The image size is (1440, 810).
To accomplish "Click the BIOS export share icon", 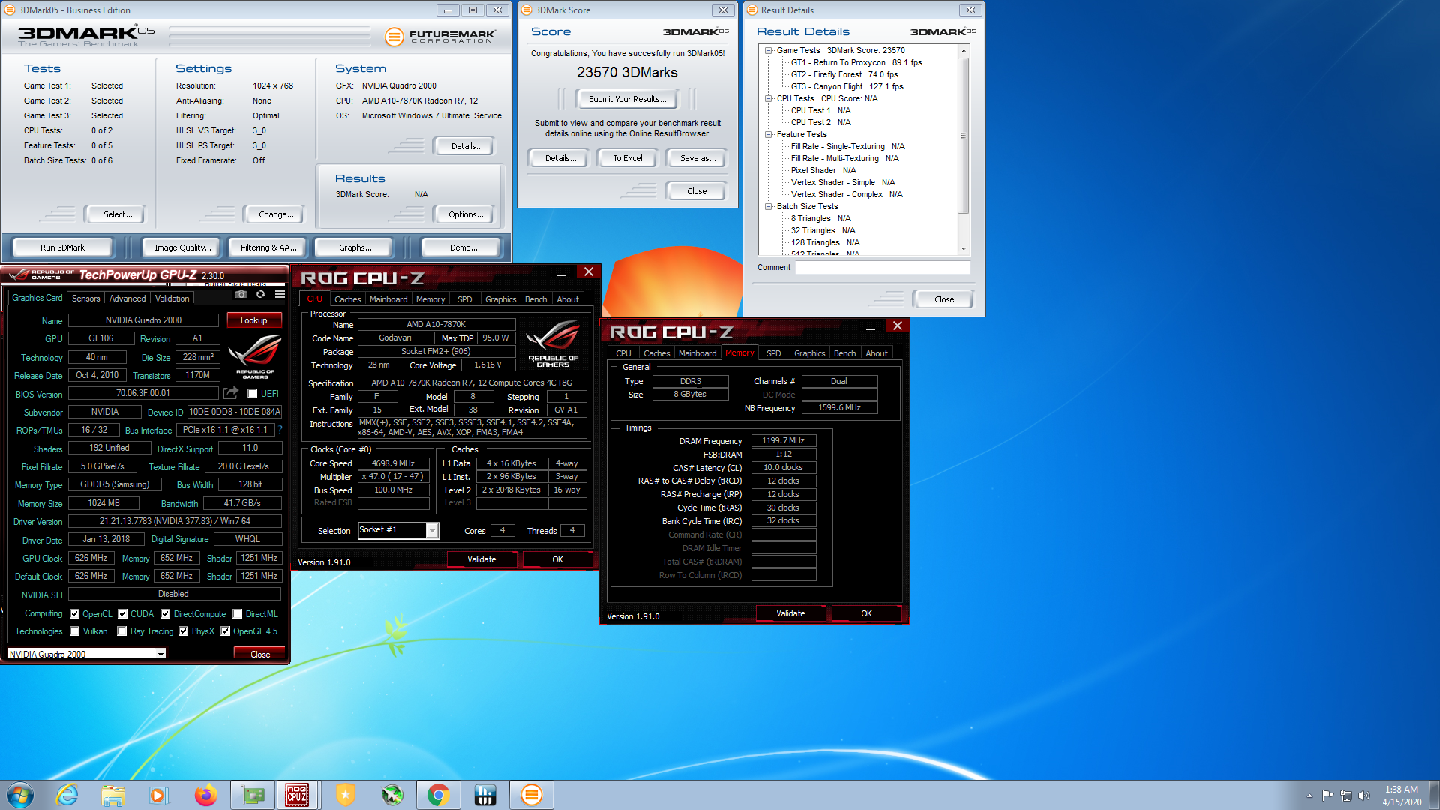I will [230, 393].
